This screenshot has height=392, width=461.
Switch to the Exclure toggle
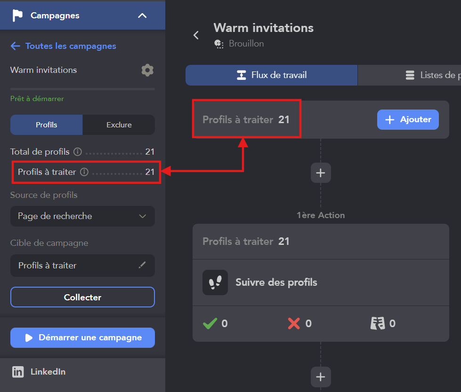click(x=119, y=125)
